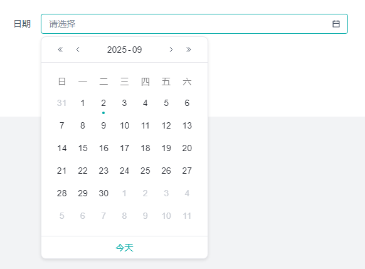Go to previous year with double-left arrow
Image resolution: width=365 pixels, height=269 pixels.
[x=60, y=50]
